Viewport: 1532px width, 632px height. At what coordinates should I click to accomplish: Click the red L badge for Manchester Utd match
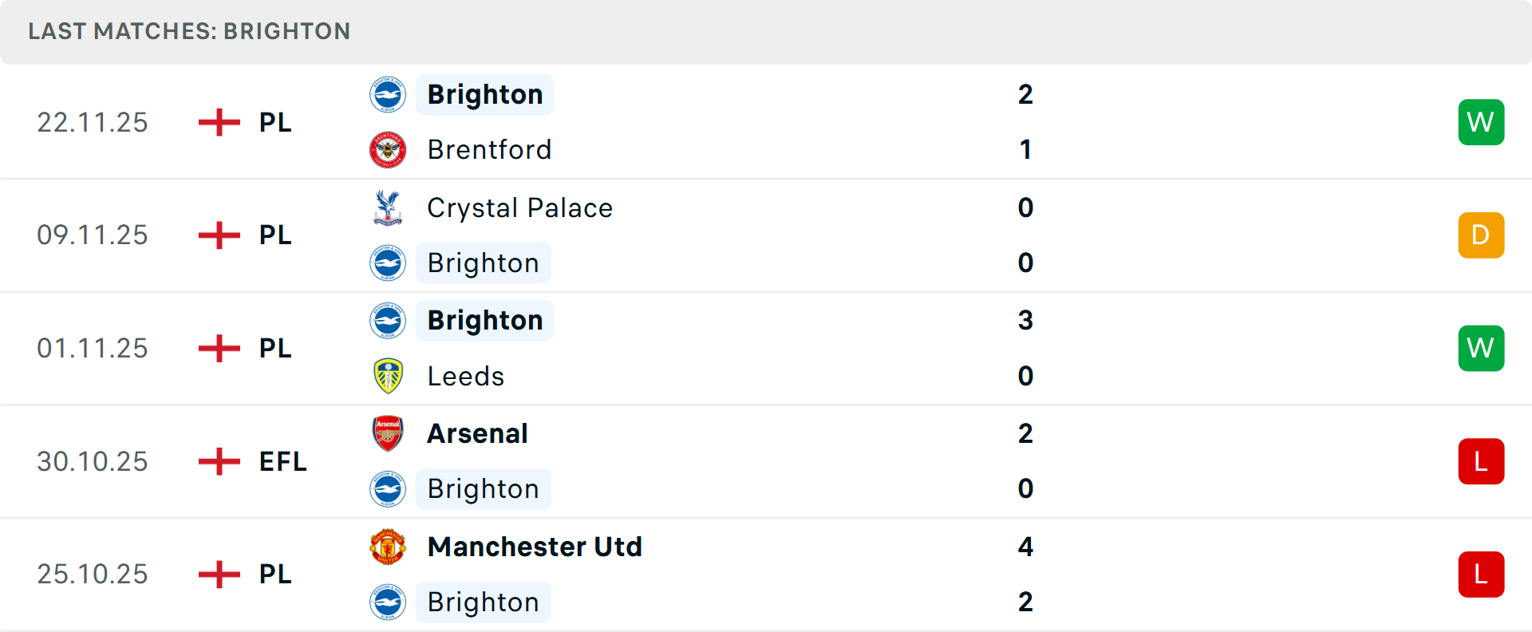1481,575
